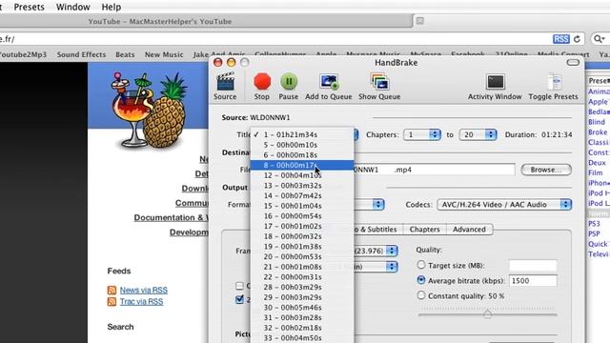Select the PSP preset
The width and height of the screenshot is (610, 343).
[594, 233]
